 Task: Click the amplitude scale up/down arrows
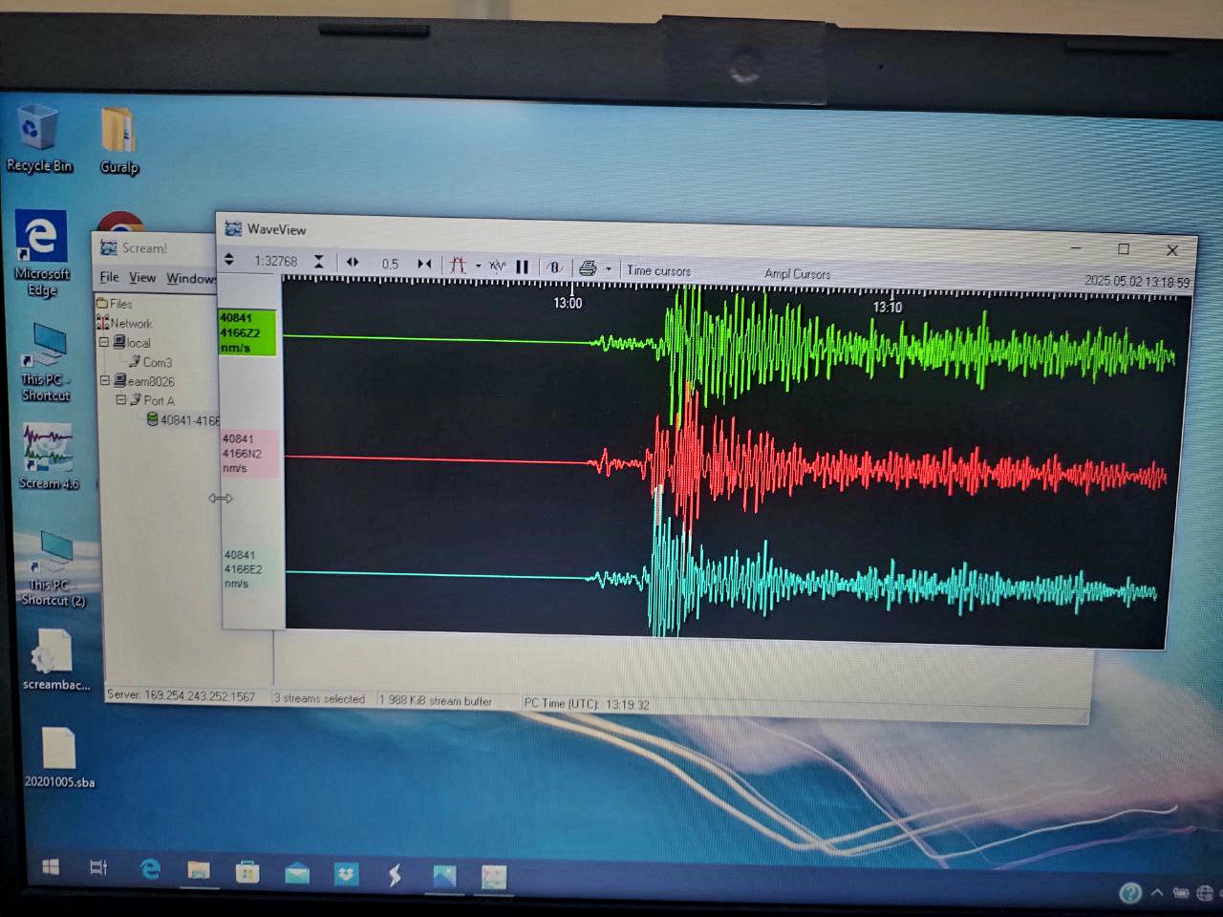coord(229,260)
